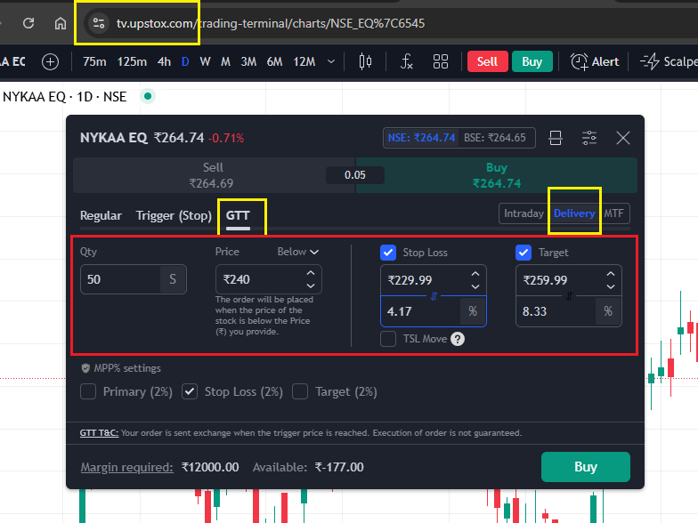This screenshot has height=523, width=698.
Task: Expand the timeframe intervals dropdown chevron
Action: pos(331,61)
